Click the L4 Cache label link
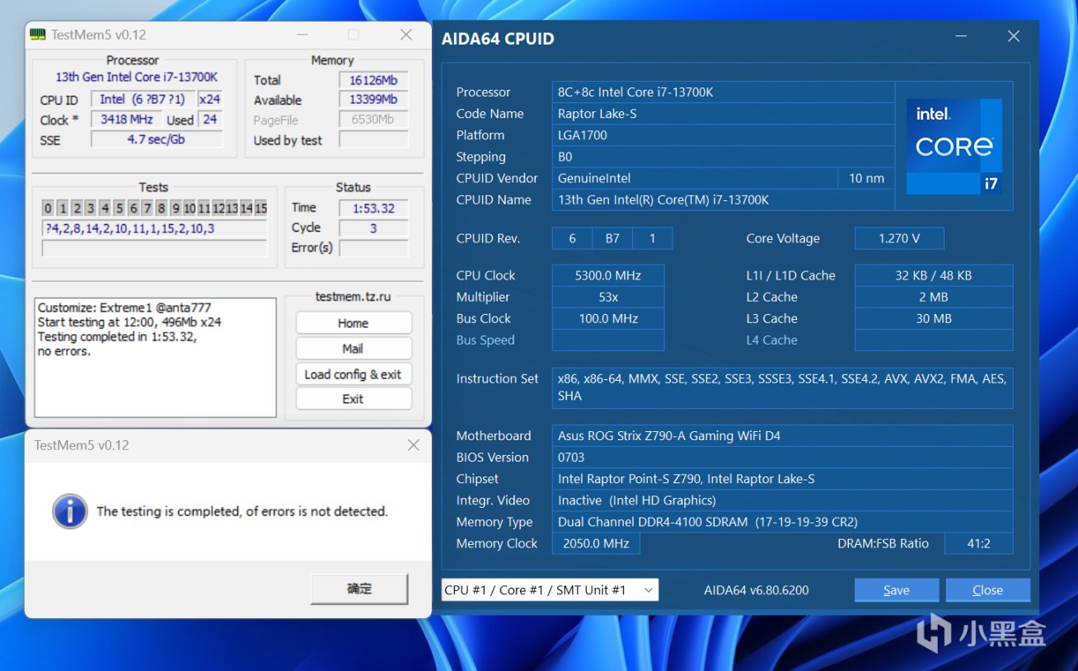This screenshot has height=671, width=1078. pos(771,340)
